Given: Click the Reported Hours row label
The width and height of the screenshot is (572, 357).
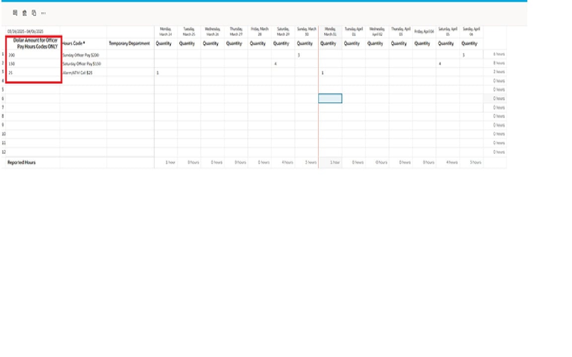Looking at the screenshot, I should [x=22, y=162].
